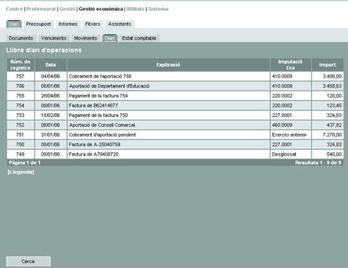The image size is (348, 268).
Task: Open the Estat comptable sub-tab
Action: [139, 38]
